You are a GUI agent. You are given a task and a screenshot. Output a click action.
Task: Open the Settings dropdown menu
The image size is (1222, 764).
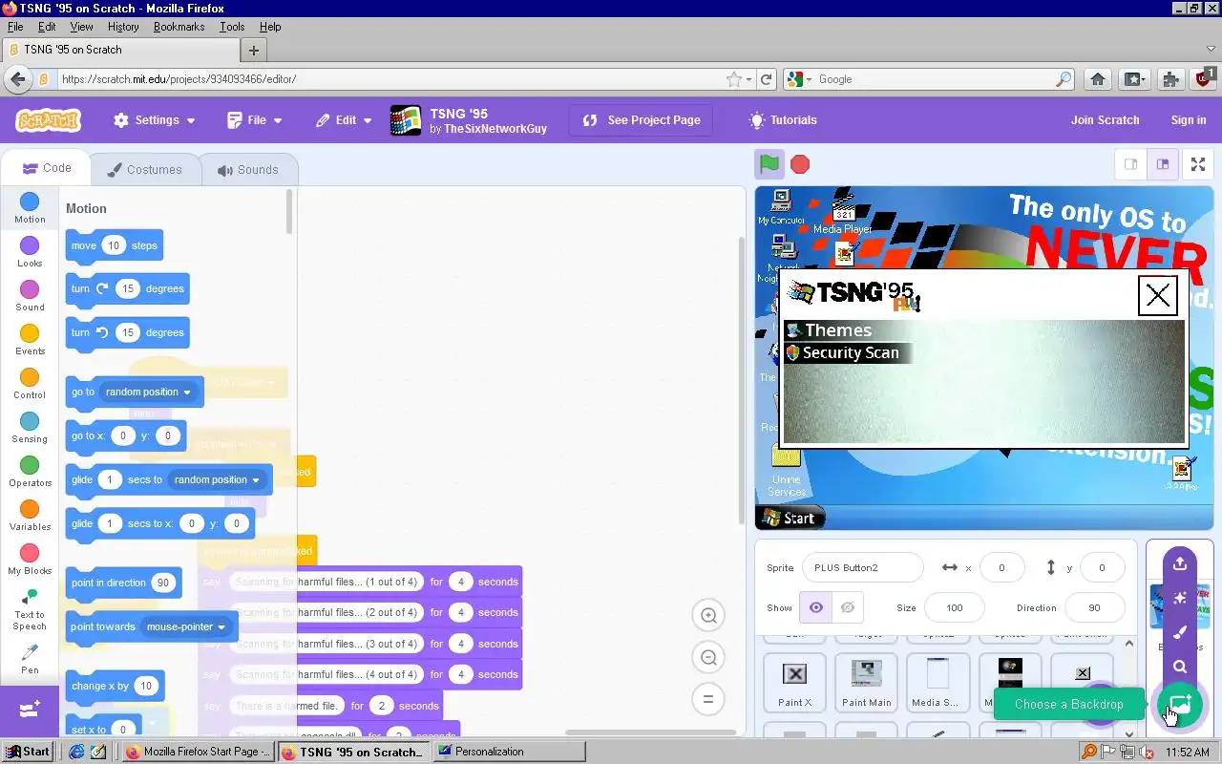click(154, 120)
